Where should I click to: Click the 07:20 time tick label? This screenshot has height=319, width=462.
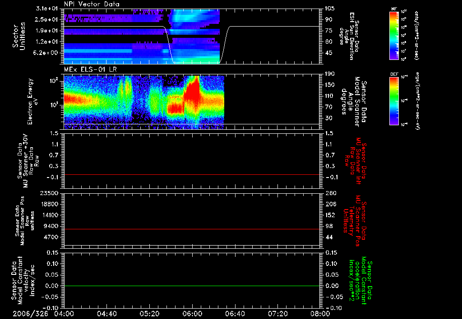pos(277,314)
